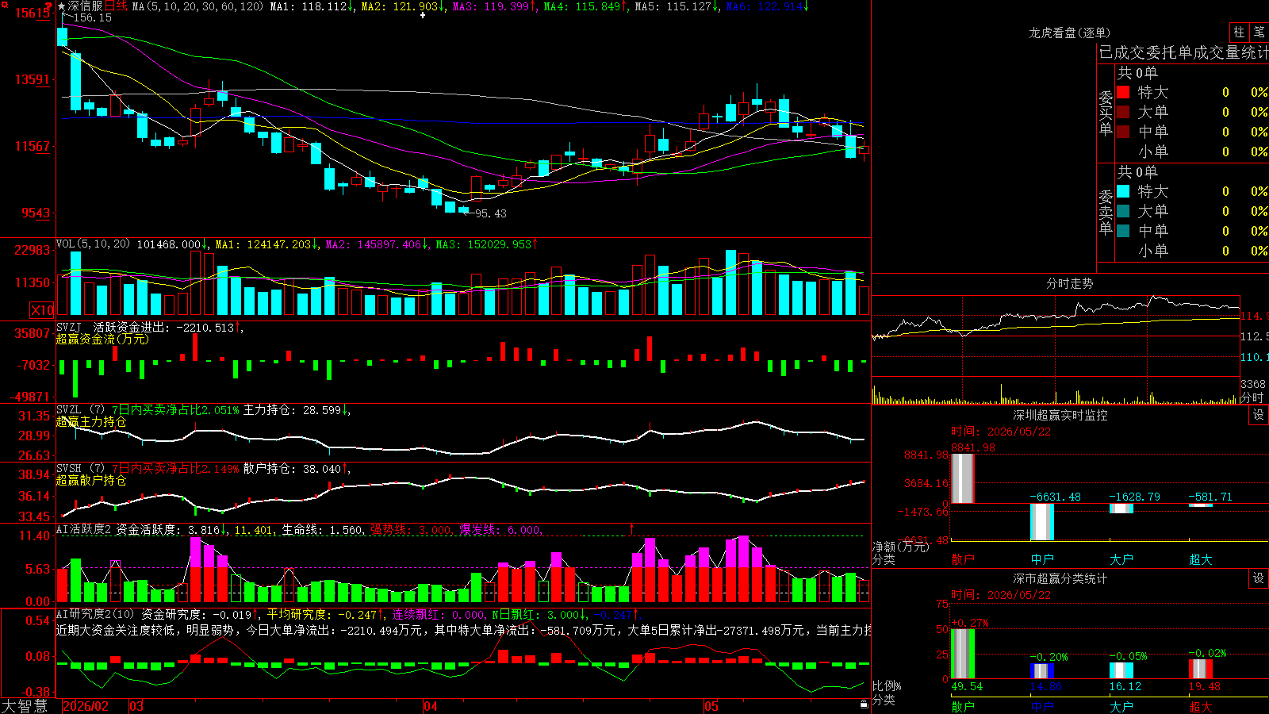The width and height of the screenshot is (1269, 714).
Task: Click the 大单 buy-order dark red swatch
Action: pos(1123,112)
